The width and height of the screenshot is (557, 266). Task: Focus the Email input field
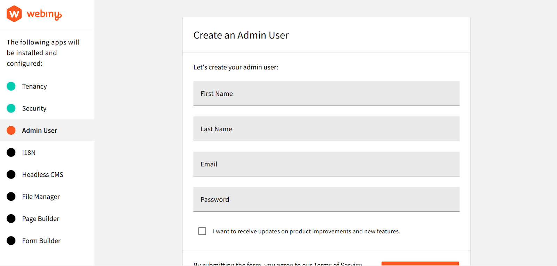click(x=326, y=164)
